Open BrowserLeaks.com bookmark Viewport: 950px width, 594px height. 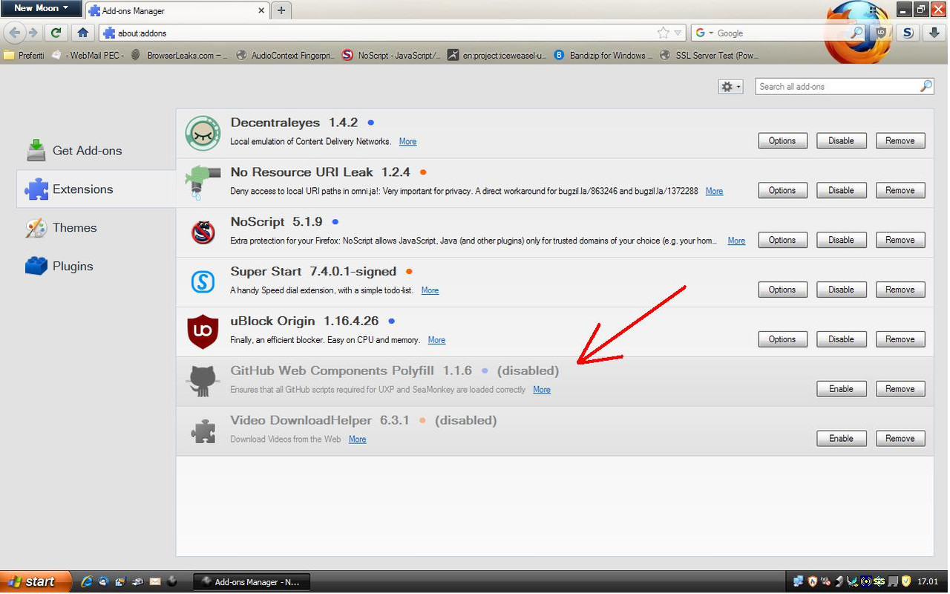[180, 55]
